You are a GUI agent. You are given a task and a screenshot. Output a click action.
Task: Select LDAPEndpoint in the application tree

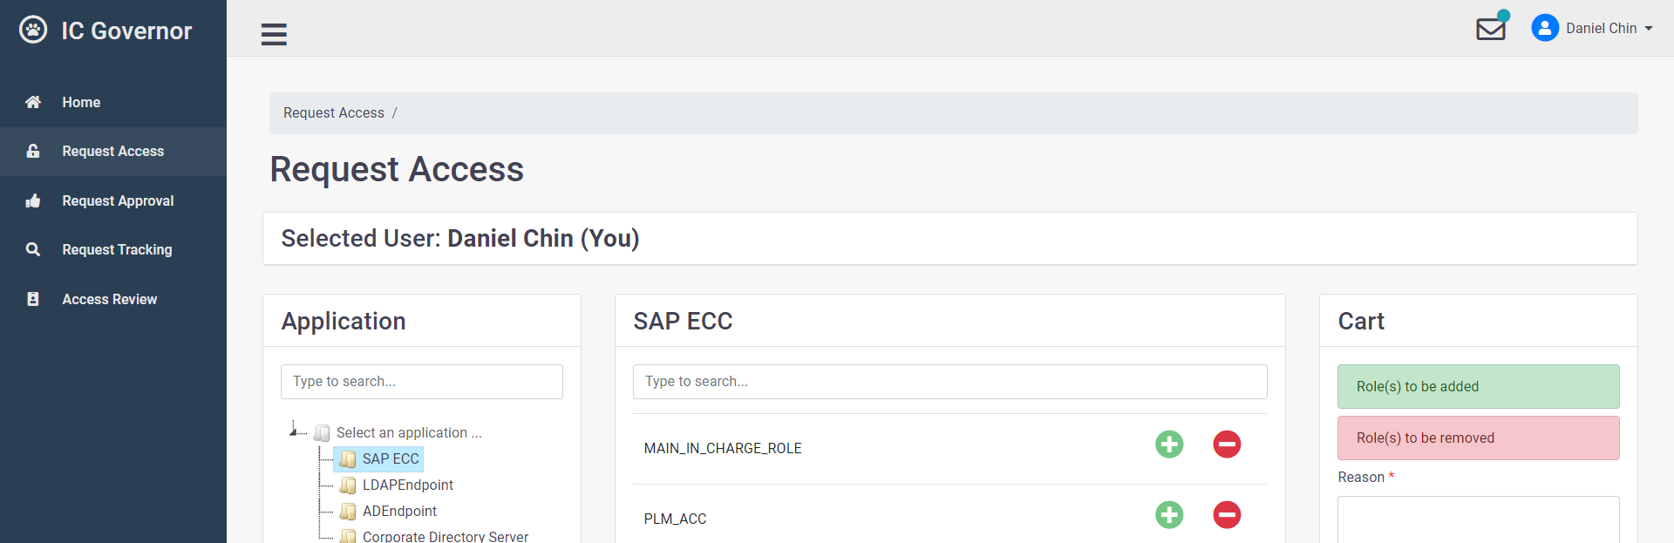408,485
